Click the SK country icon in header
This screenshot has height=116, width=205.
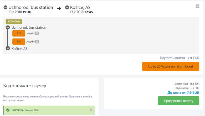point(67,8)
